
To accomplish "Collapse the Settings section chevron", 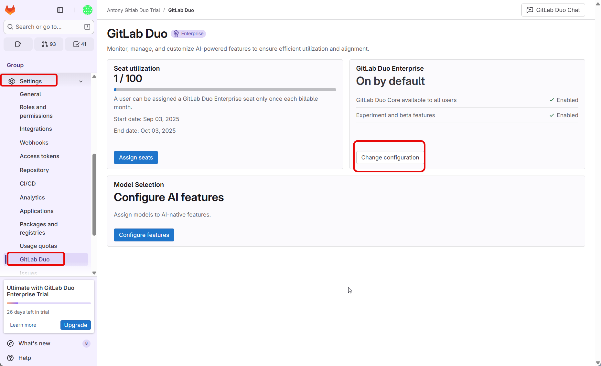I will [81, 81].
